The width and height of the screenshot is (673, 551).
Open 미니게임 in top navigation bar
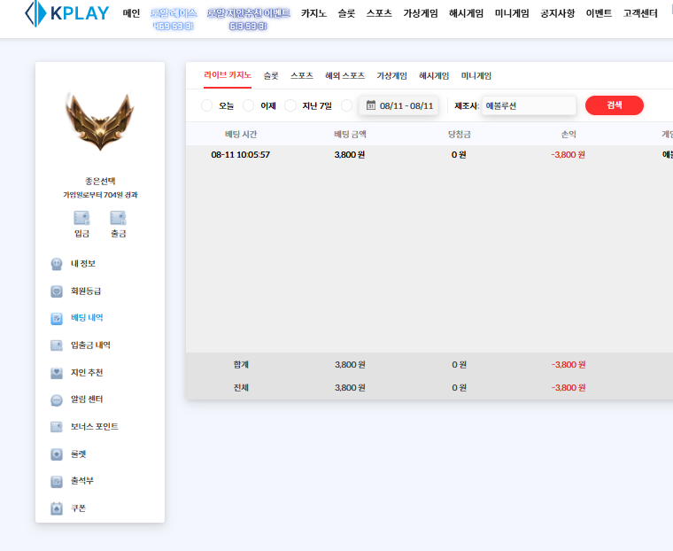click(x=512, y=14)
